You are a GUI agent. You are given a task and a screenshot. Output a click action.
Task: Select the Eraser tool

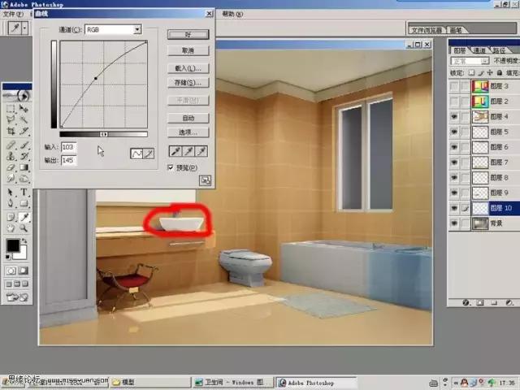pos(11,167)
